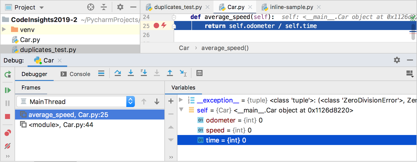Screen dimensions: 417x162
Task: Select the time variable row
Action: coord(297,140)
